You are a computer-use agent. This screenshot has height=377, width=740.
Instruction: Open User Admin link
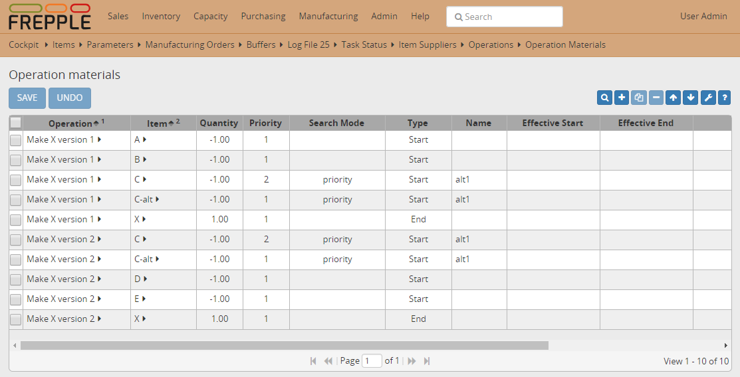point(703,16)
